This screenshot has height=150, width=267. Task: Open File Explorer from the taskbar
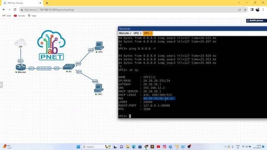[128, 147]
